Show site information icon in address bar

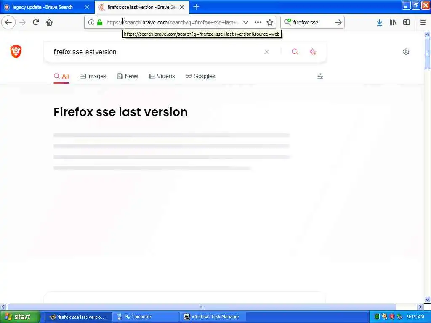tap(91, 22)
